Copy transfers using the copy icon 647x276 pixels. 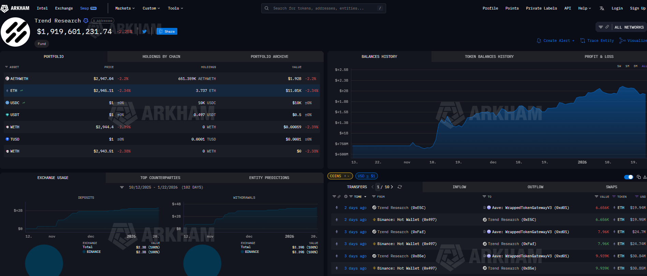tap(638, 177)
